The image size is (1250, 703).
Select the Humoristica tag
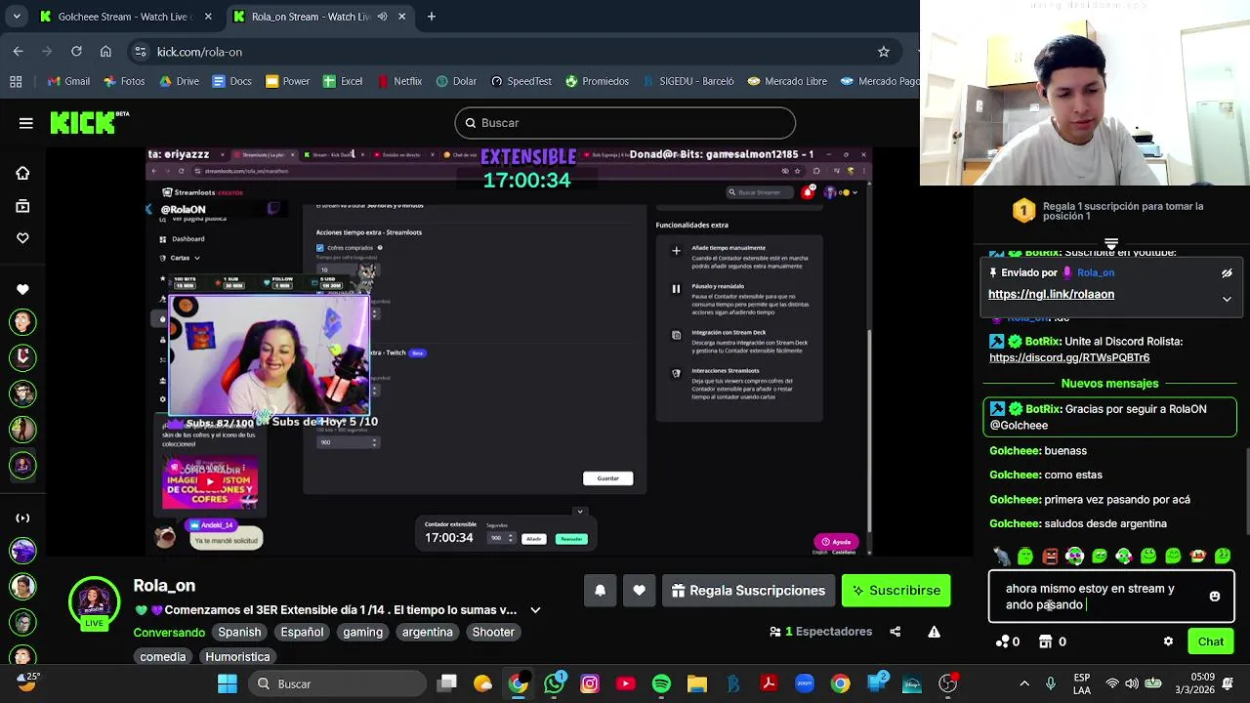pos(237,657)
